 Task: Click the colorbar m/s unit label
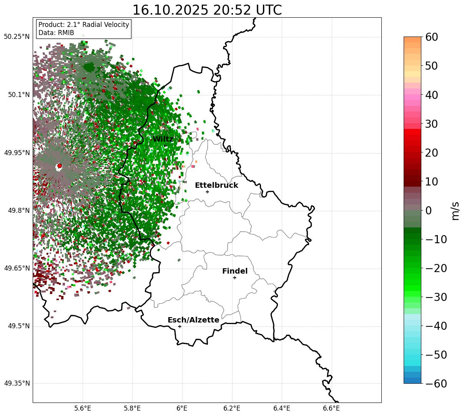click(455, 211)
